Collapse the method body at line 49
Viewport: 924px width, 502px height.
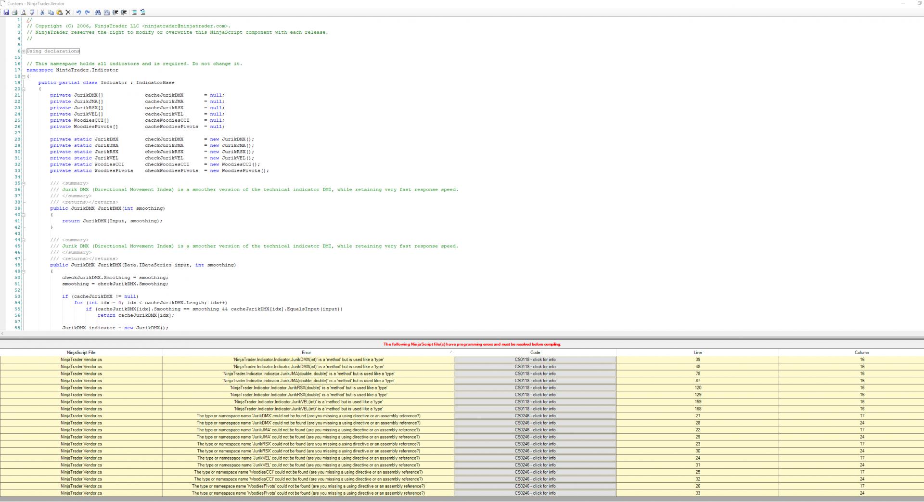23,271
